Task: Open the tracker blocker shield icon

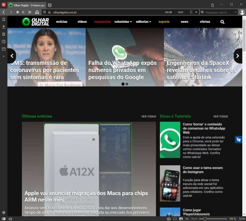Action: click(x=44, y=12)
